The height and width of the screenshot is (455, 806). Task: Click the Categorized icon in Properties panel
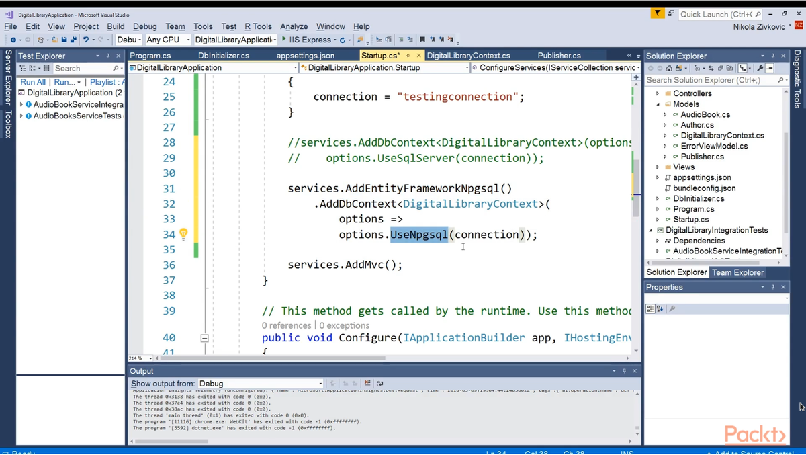(650, 308)
